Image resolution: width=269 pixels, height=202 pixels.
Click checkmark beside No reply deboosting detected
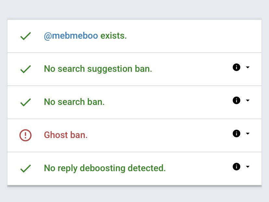(x=25, y=169)
